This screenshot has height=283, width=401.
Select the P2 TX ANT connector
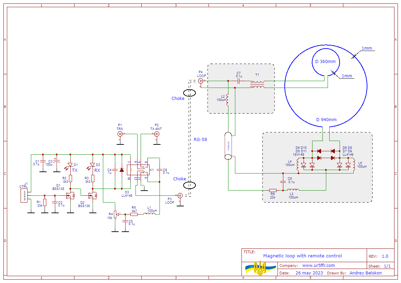(157, 134)
